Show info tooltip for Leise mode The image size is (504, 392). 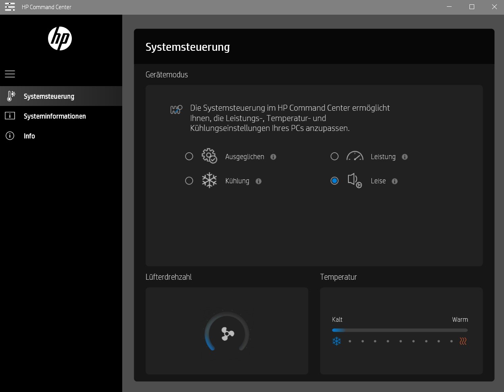pyautogui.click(x=394, y=181)
